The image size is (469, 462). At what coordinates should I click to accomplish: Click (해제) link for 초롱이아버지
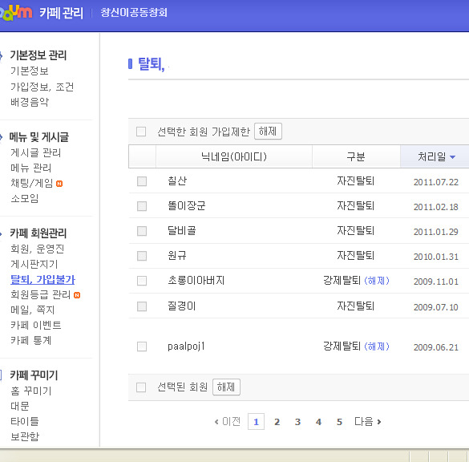click(x=377, y=281)
